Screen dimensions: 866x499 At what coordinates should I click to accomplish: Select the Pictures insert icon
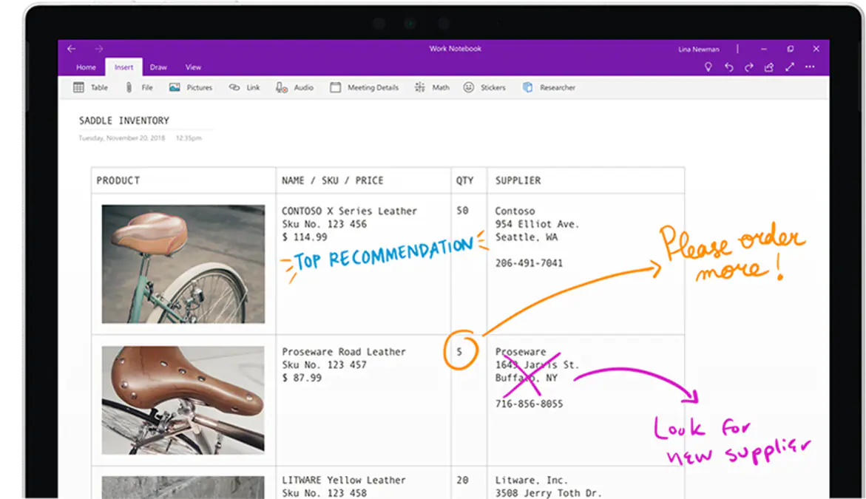[x=191, y=86]
